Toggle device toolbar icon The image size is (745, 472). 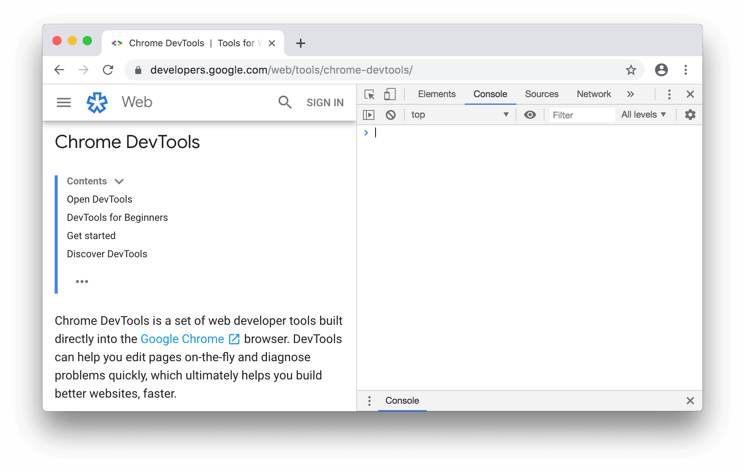click(390, 93)
